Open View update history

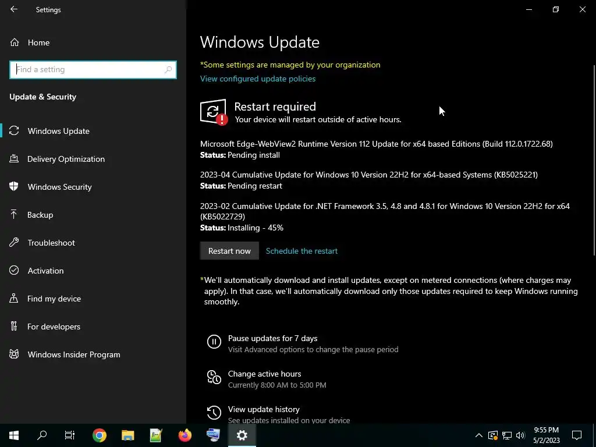[x=264, y=409]
